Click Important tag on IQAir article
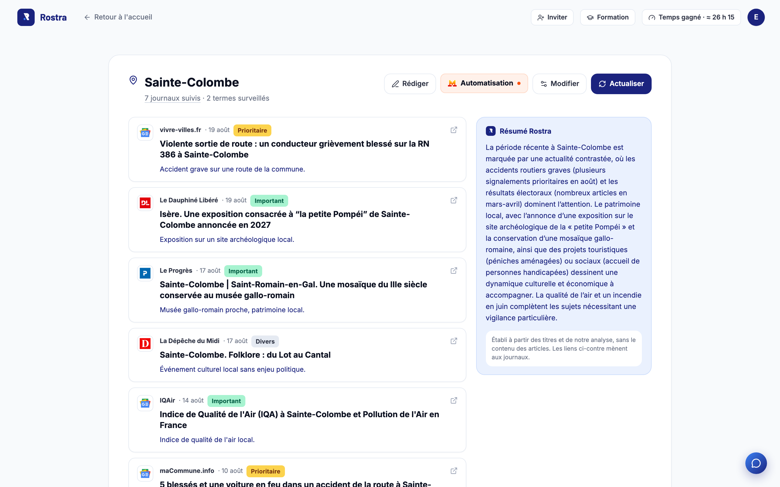 coord(226,401)
